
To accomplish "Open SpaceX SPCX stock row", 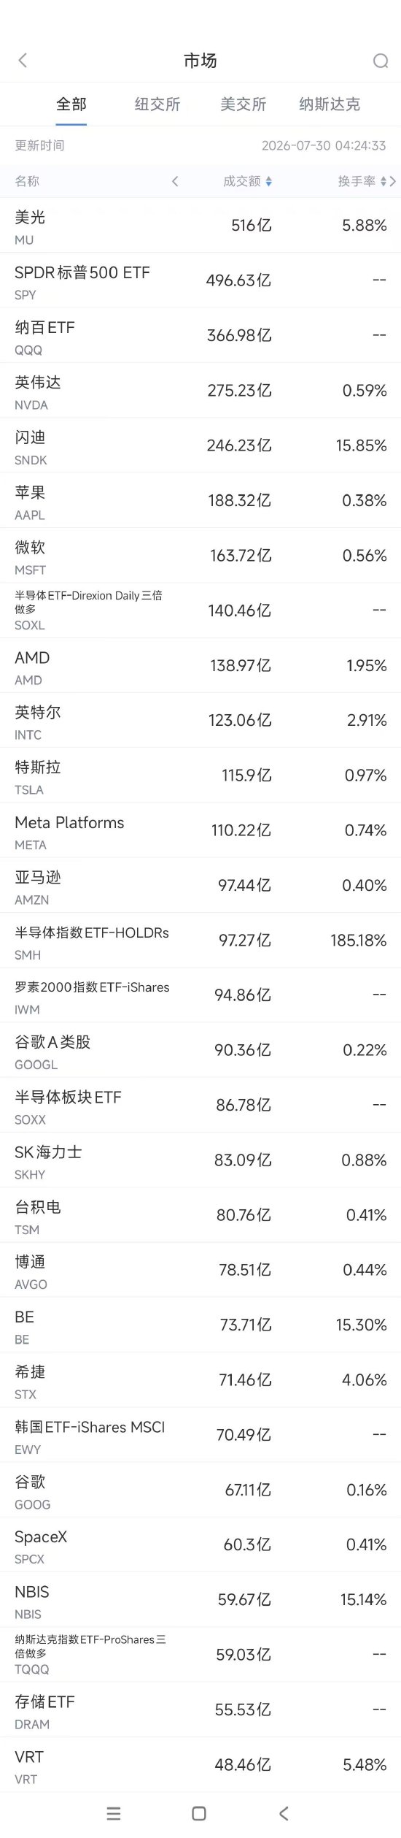I will (x=200, y=1545).
